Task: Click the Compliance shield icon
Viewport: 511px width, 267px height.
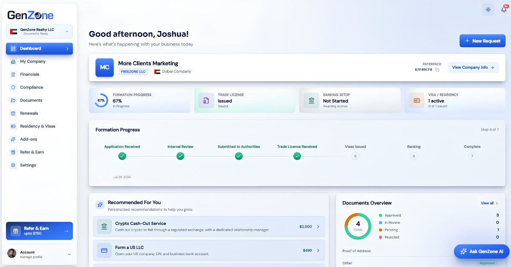Action: point(13,87)
